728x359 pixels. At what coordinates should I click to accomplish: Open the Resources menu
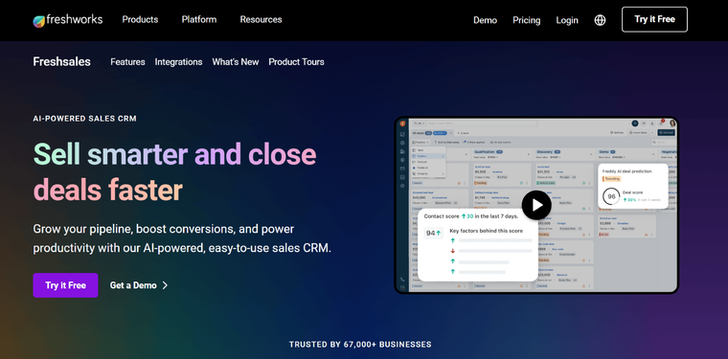[x=261, y=19]
